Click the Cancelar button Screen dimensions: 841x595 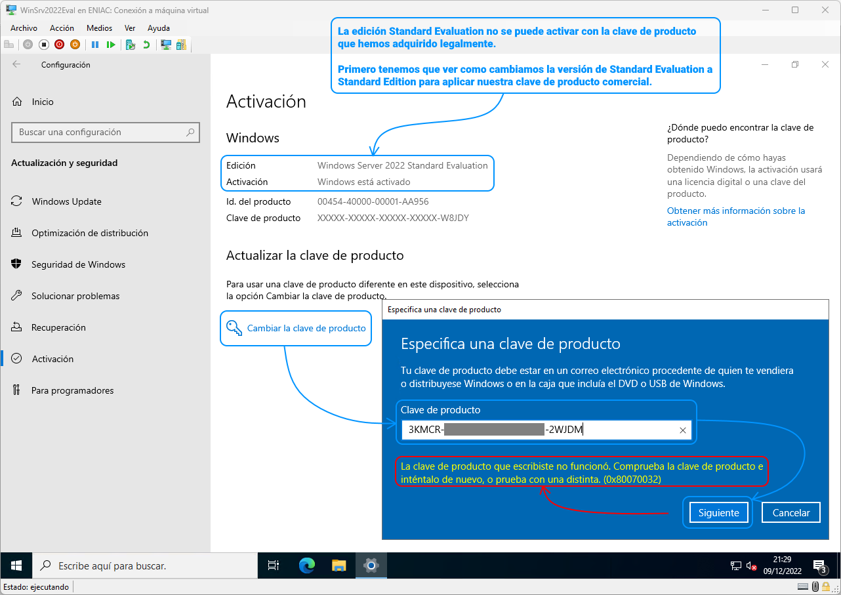coord(791,513)
